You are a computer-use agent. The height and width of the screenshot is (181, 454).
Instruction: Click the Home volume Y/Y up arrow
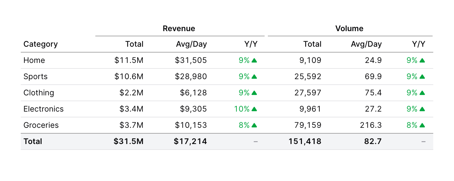[422, 60]
